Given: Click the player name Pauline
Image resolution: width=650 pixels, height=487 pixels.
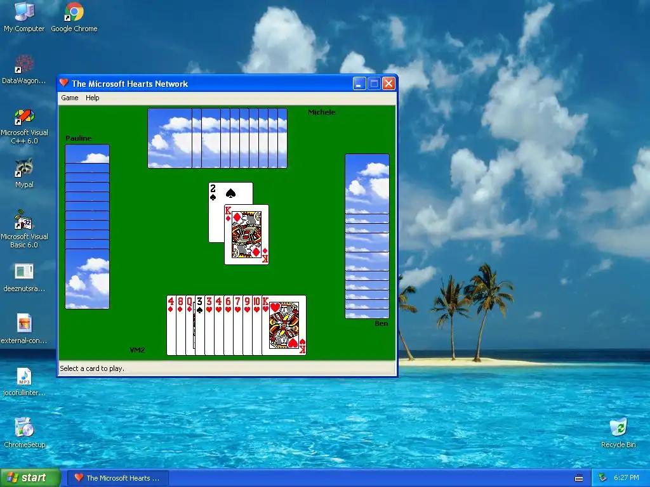Looking at the screenshot, I should tap(78, 138).
